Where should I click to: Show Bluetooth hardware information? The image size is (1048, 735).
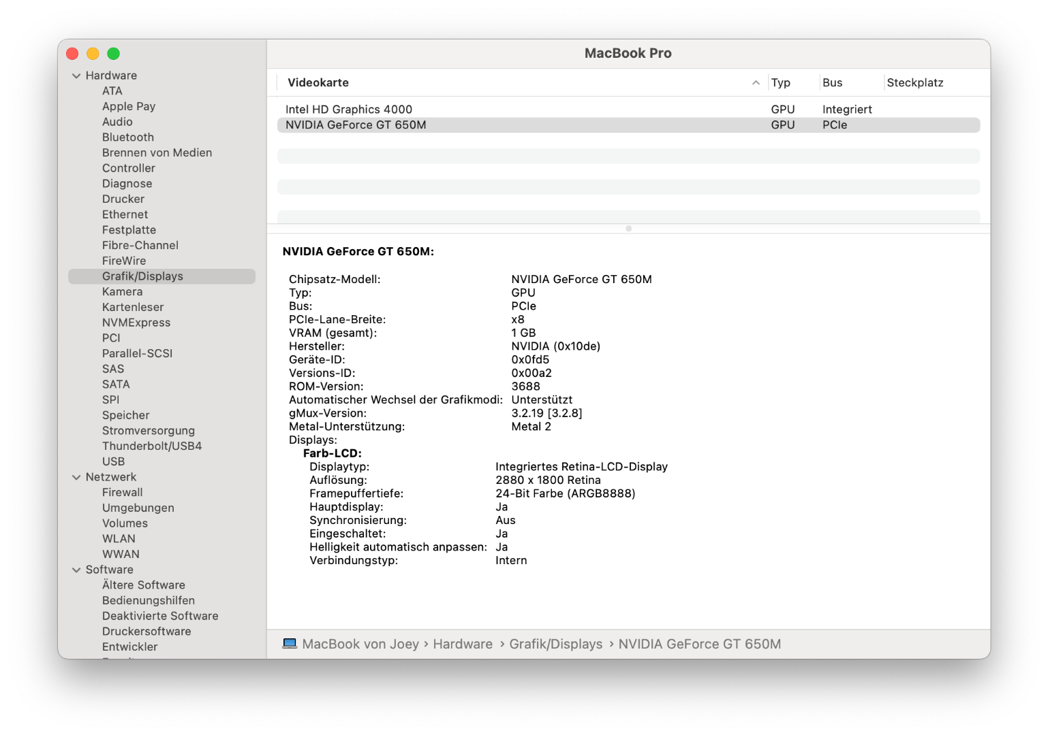128,137
